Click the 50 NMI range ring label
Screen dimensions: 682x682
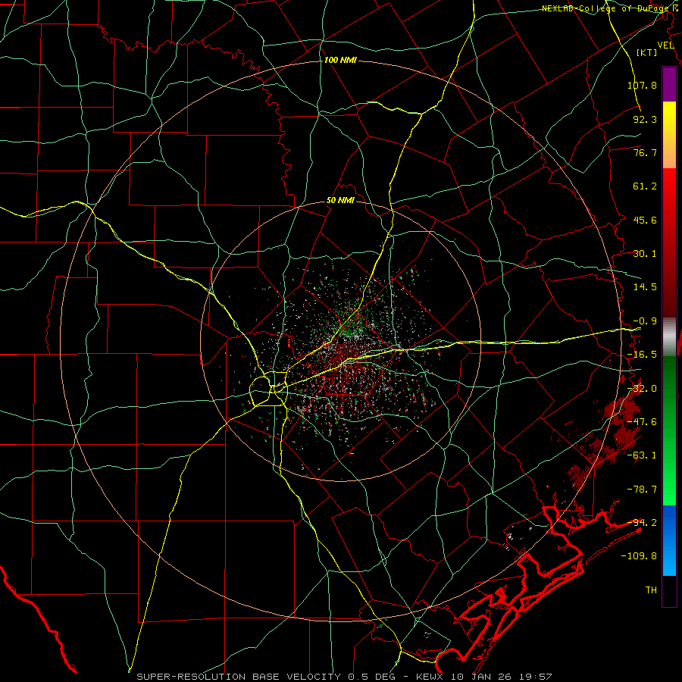tap(340, 201)
